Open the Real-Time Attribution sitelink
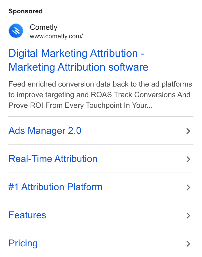 tap(53, 159)
